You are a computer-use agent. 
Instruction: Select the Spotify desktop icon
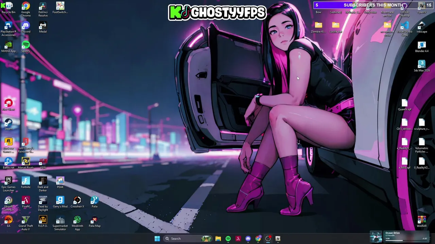tap(25, 47)
